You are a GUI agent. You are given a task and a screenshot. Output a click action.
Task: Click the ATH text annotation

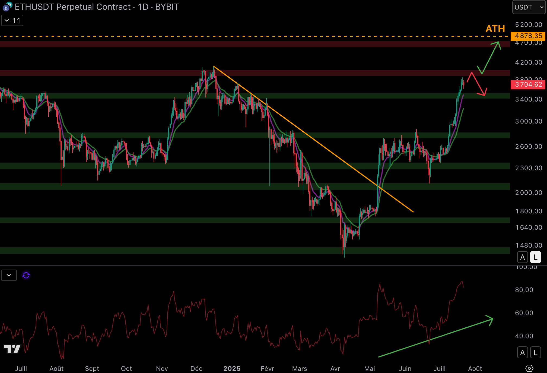pos(495,29)
